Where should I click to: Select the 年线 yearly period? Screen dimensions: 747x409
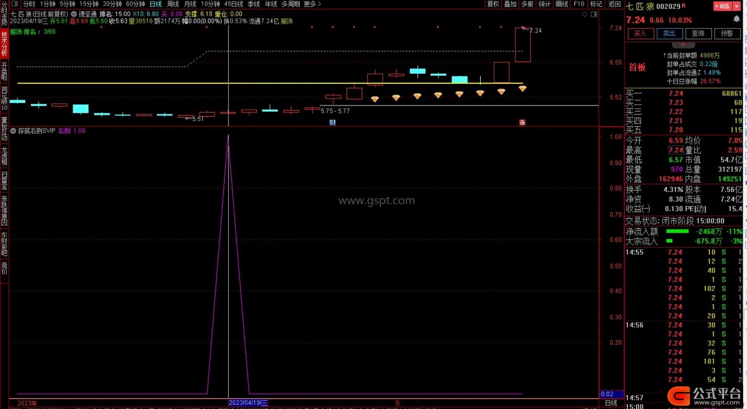[271, 4]
